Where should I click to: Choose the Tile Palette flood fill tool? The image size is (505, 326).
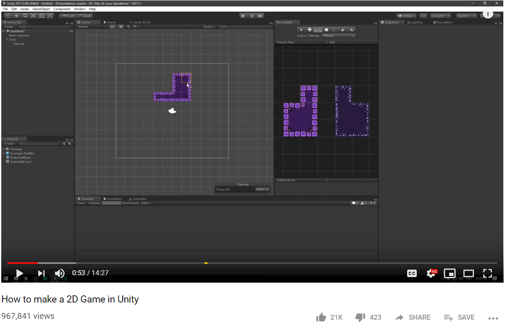pos(352,30)
